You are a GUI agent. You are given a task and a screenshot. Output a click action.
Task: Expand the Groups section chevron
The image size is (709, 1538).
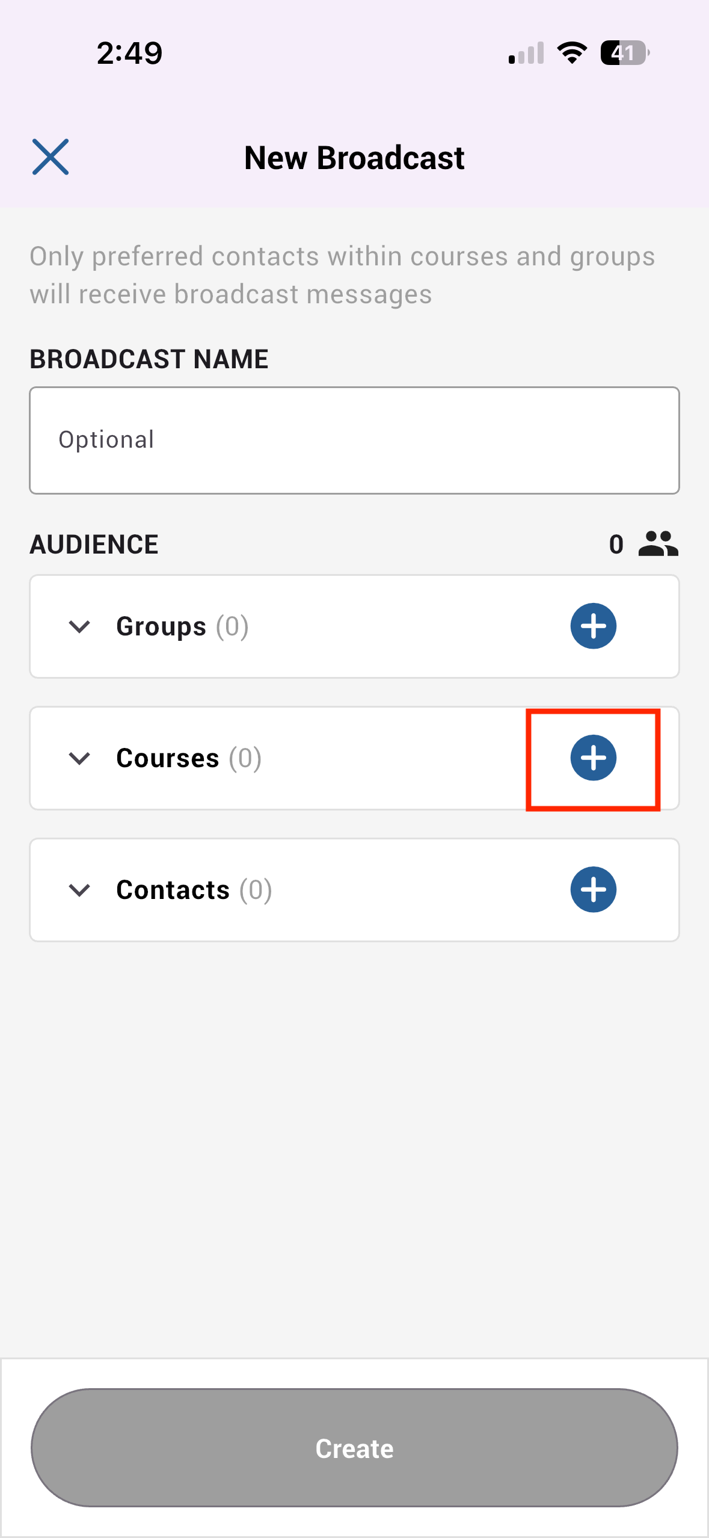pyautogui.click(x=79, y=626)
